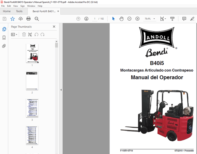
Task: Delete selected page with the trash icon
Action: pos(24,35)
